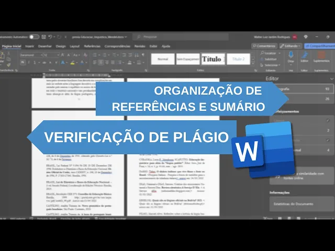Toggle Italic formatting
Screen dimensions: 335x251
point(29,62)
